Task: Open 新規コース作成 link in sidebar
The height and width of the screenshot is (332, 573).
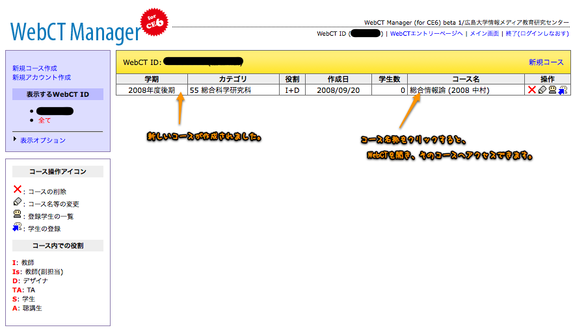Action: [34, 68]
